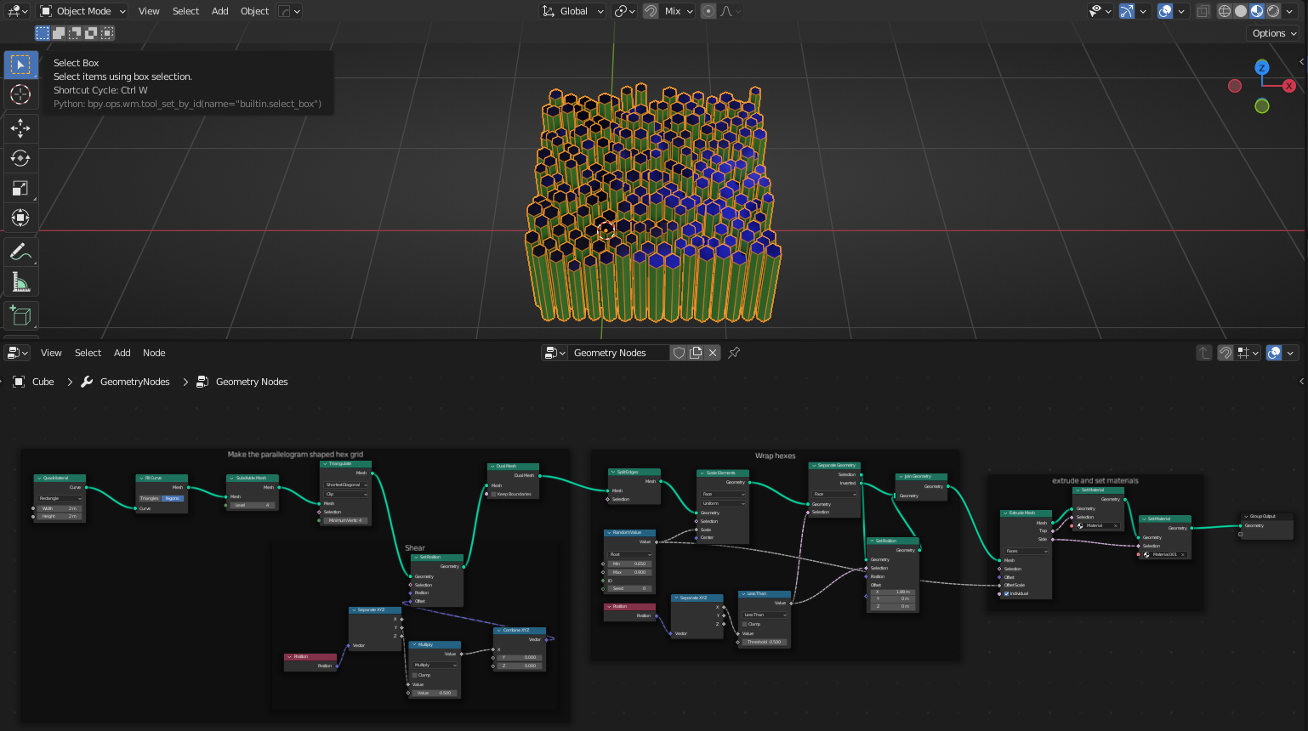
Task: Click the red X axis gizmo ball
Action: pyautogui.click(x=1289, y=86)
